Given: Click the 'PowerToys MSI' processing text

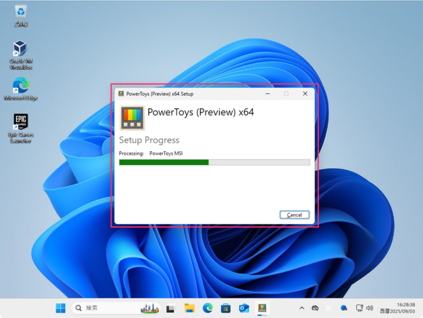Looking at the screenshot, I should click(166, 153).
